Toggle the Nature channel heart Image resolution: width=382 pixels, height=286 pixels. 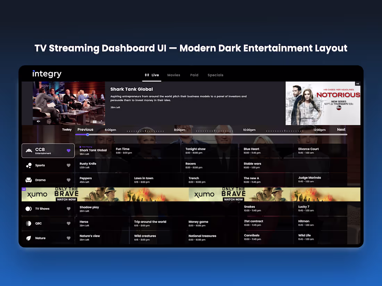coord(68,238)
